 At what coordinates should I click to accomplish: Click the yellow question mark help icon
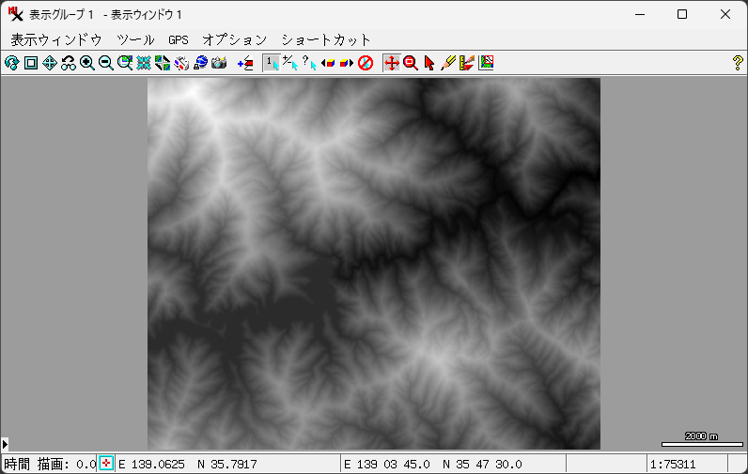(x=738, y=63)
